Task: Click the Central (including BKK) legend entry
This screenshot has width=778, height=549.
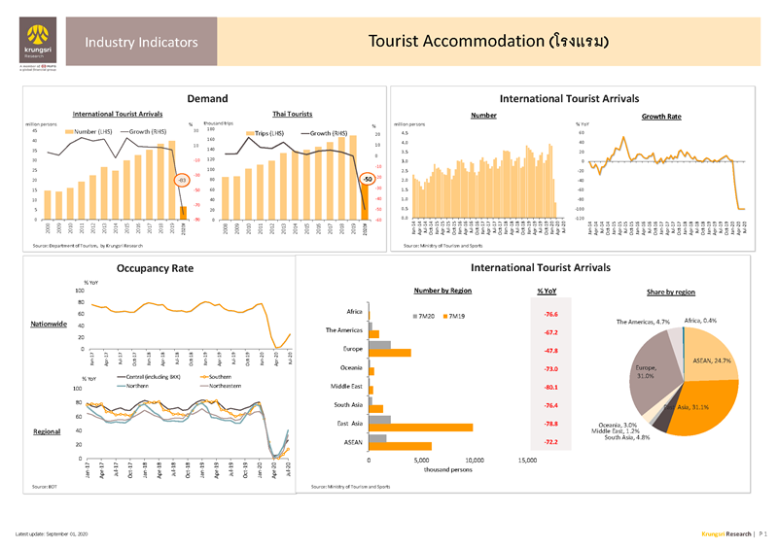Action: click(146, 376)
